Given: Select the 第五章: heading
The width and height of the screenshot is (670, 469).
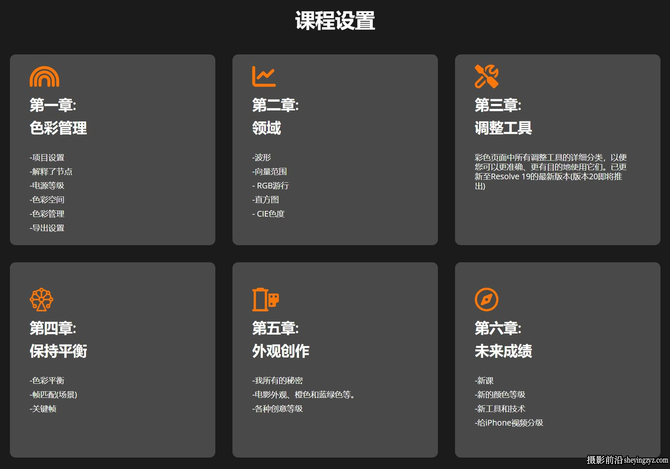Looking at the screenshot, I should pyautogui.click(x=275, y=328).
